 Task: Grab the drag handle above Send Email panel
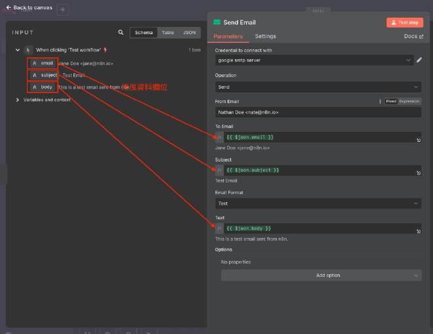click(x=318, y=10)
